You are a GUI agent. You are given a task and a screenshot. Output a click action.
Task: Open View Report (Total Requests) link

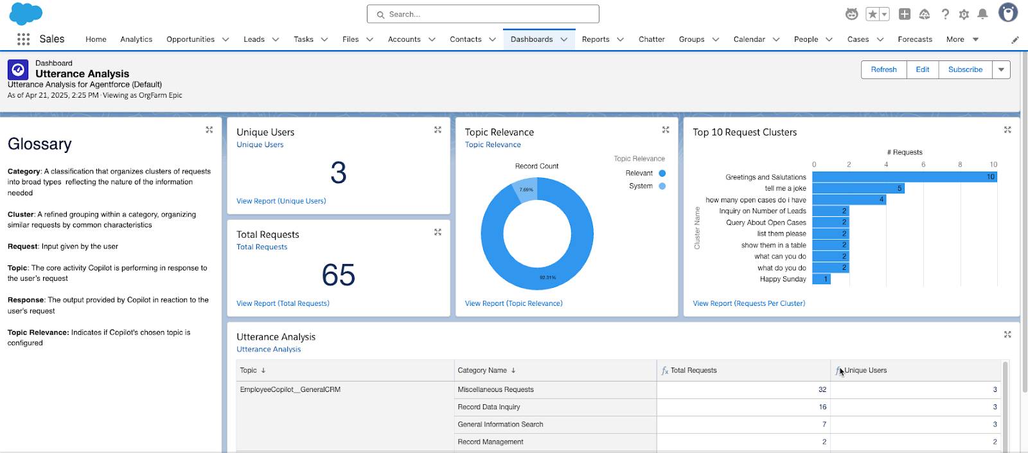pyautogui.click(x=283, y=303)
